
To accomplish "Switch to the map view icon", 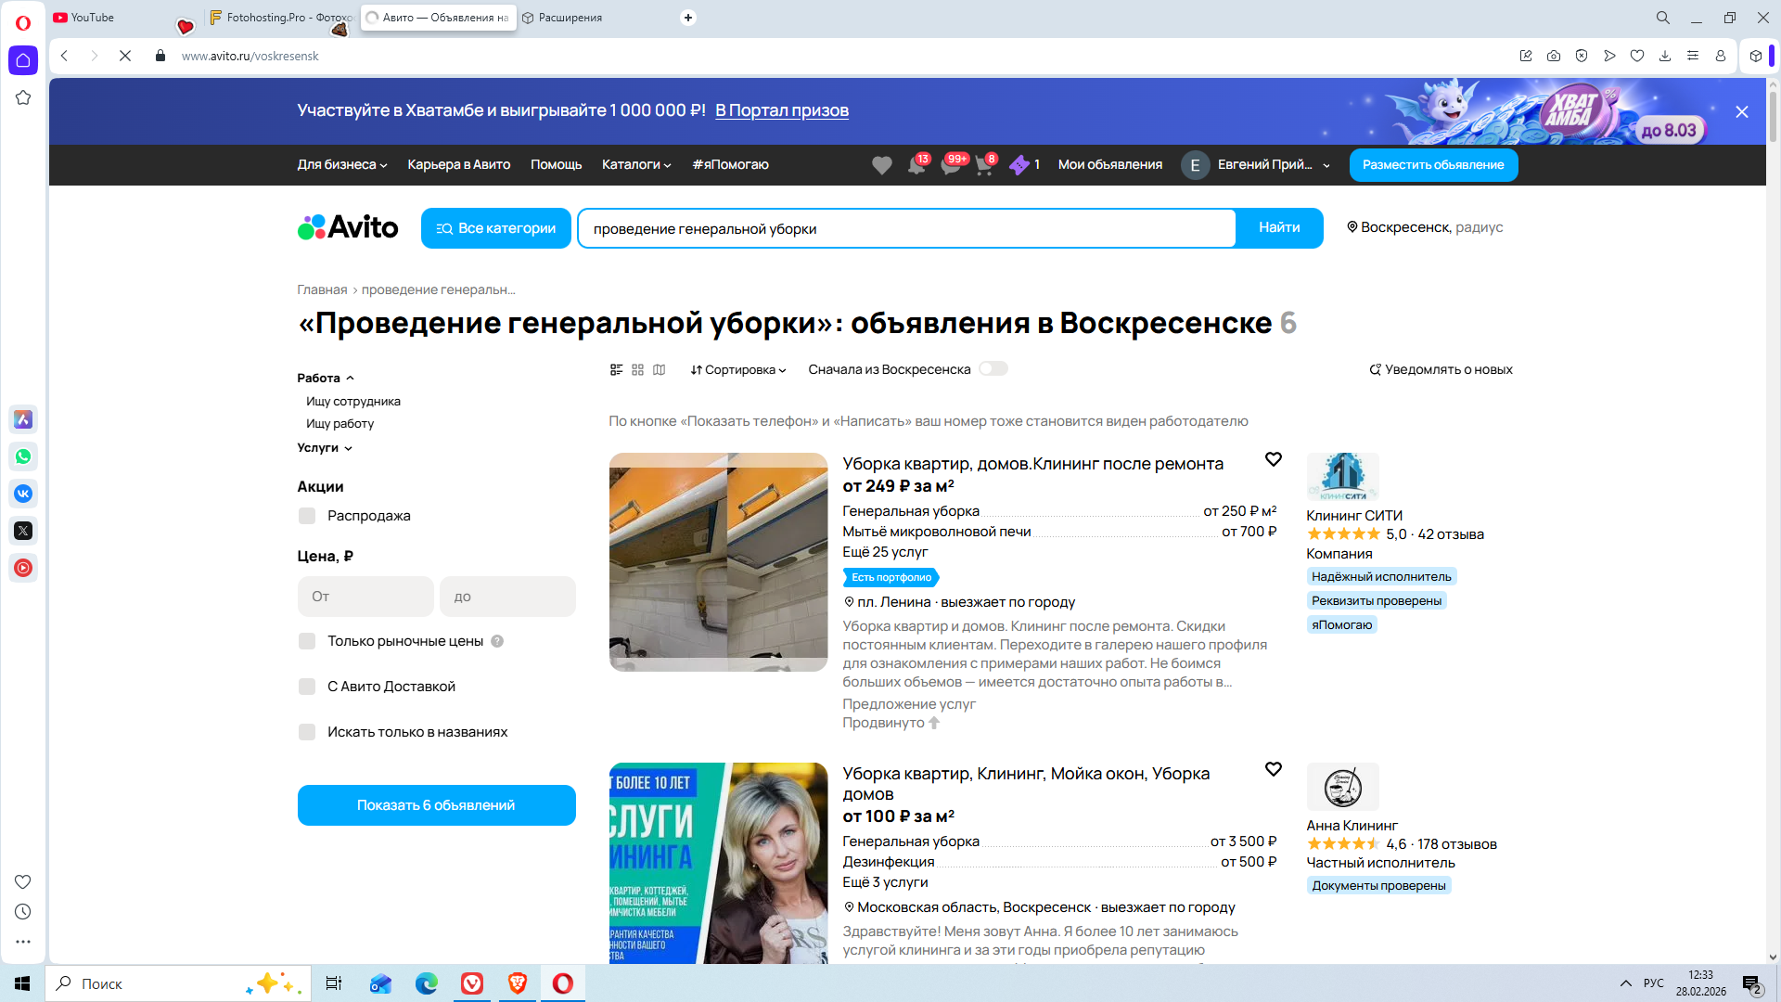I will coord(659,370).
